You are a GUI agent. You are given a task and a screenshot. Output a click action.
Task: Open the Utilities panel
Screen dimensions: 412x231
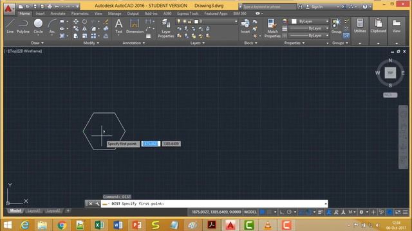pos(360,26)
